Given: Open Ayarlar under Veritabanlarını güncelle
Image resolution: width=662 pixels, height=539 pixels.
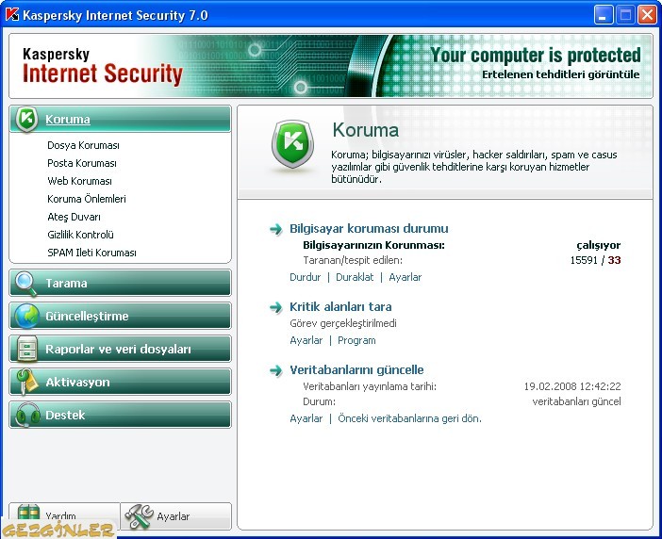Looking at the screenshot, I should point(306,418).
